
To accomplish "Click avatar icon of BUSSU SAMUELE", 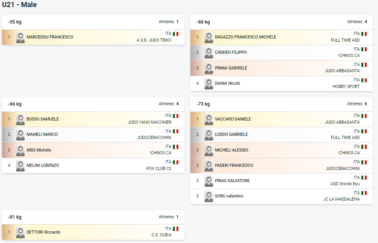I will (20, 119).
